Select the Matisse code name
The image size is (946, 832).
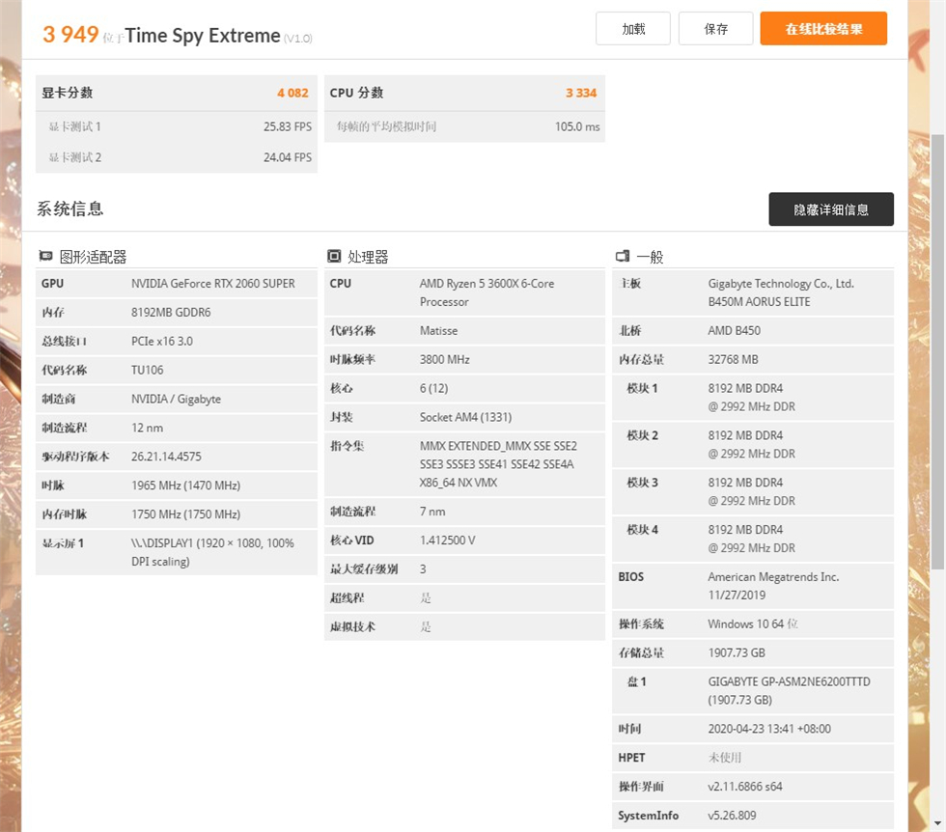coord(438,331)
